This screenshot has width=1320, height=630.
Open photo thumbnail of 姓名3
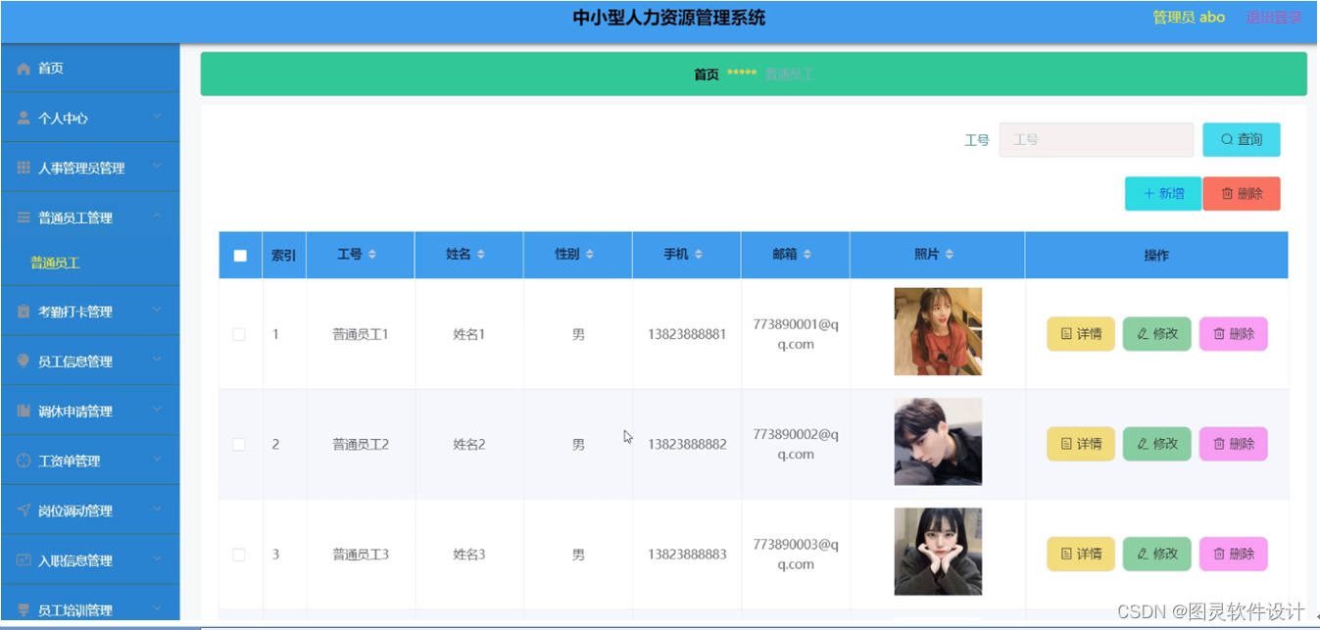938,552
